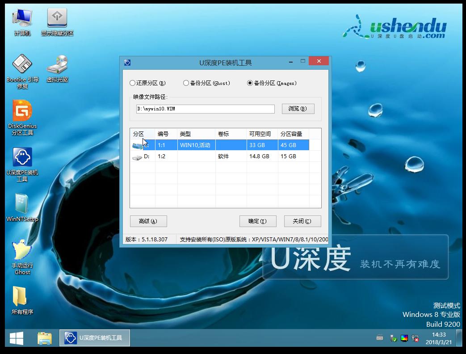Screen dimensions: 466x354
Task: Click the network tray icon with red X
Action: point(415,338)
